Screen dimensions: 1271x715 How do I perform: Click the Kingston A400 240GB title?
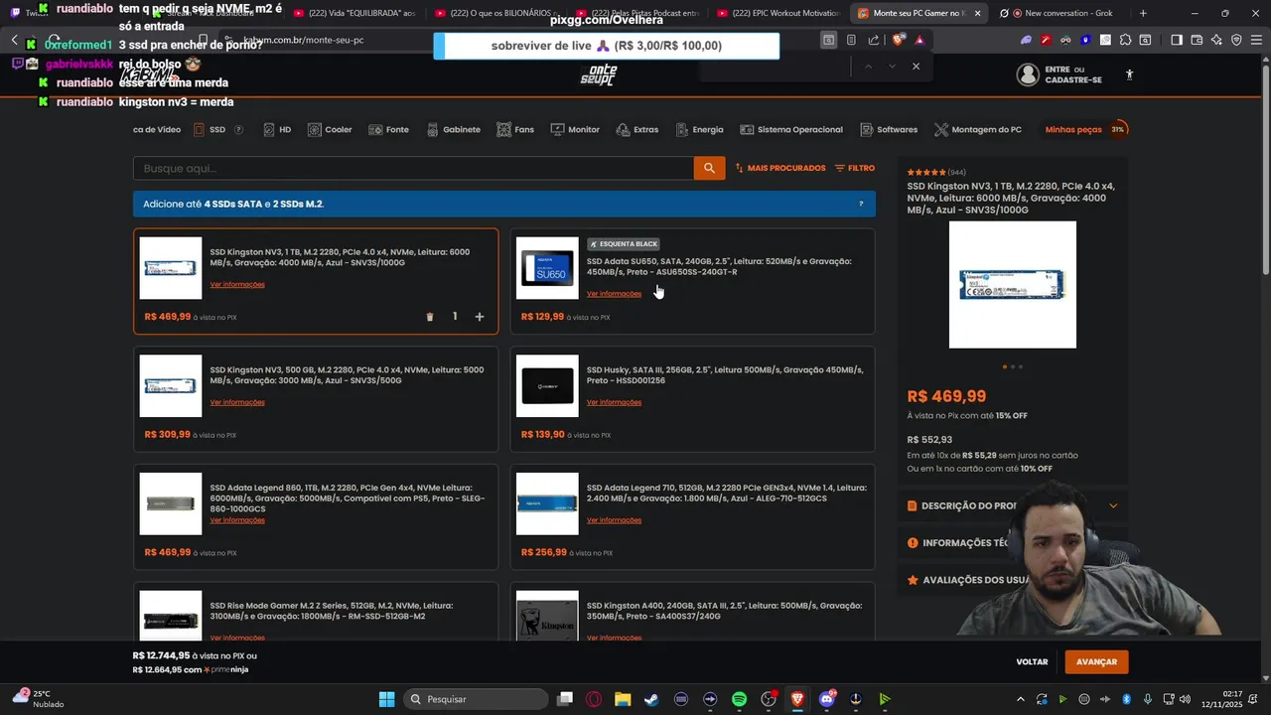pos(724,611)
